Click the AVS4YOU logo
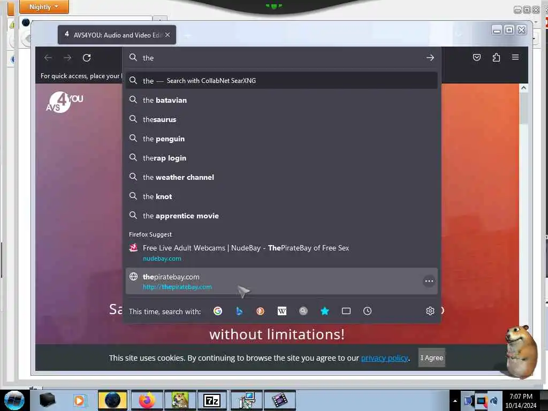Viewport: 548px width, 411px height. pyautogui.click(x=64, y=102)
